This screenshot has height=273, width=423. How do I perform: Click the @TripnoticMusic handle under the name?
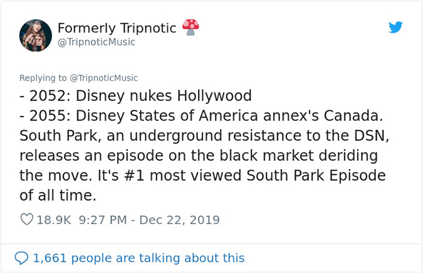tap(96, 42)
